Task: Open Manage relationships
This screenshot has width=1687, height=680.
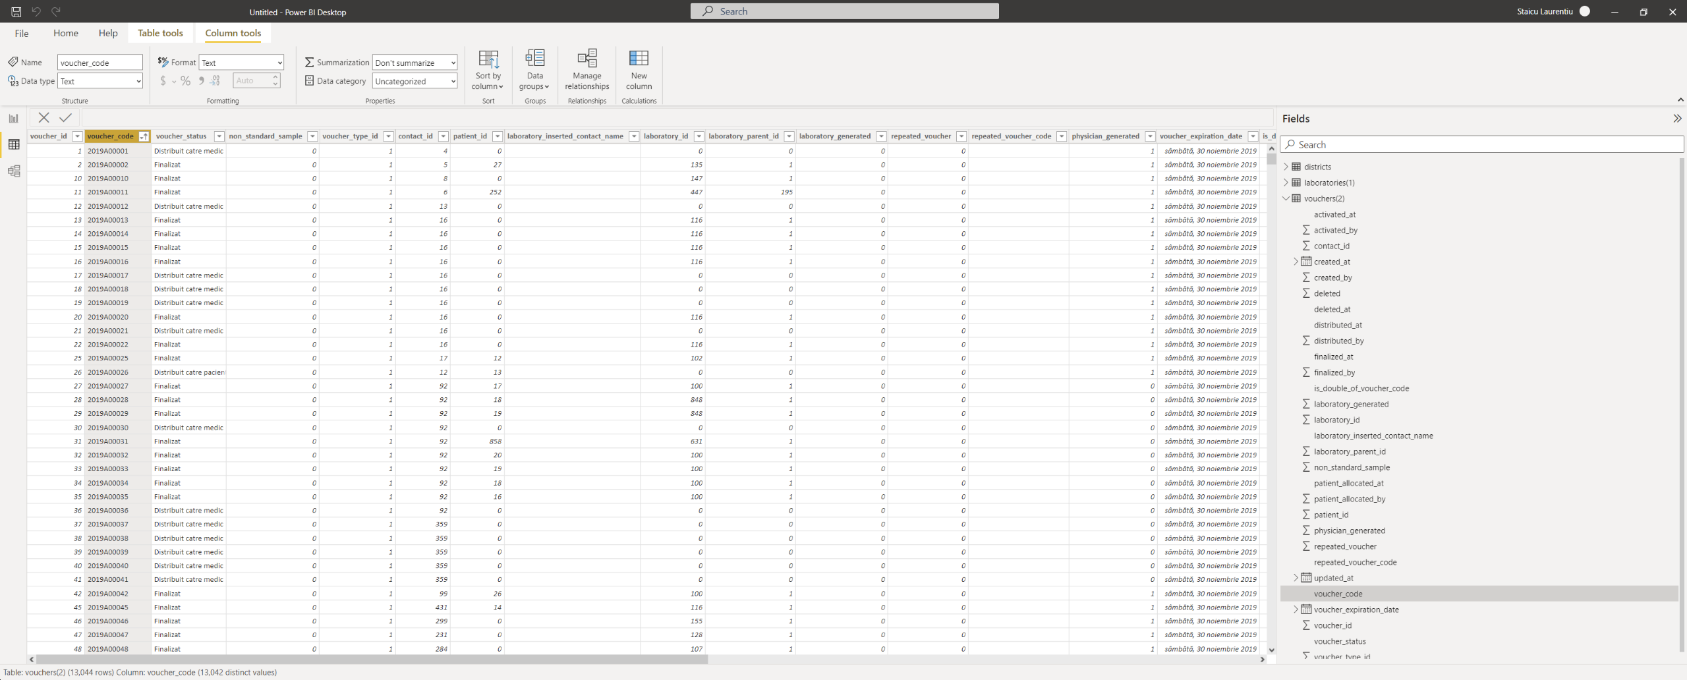Action: click(586, 70)
